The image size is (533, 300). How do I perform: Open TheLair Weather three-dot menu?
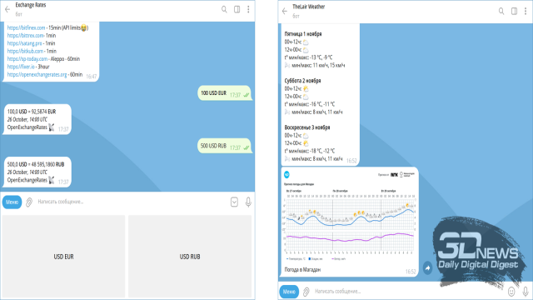tap(526, 11)
